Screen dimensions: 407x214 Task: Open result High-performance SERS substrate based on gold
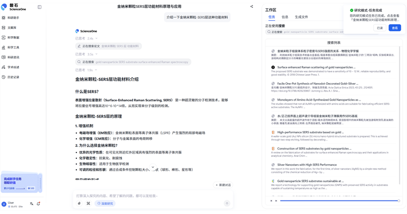coord(310,132)
